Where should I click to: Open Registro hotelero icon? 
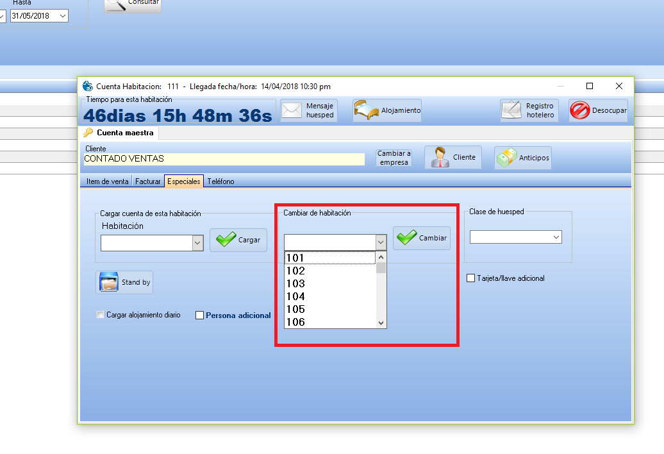(512, 110)
